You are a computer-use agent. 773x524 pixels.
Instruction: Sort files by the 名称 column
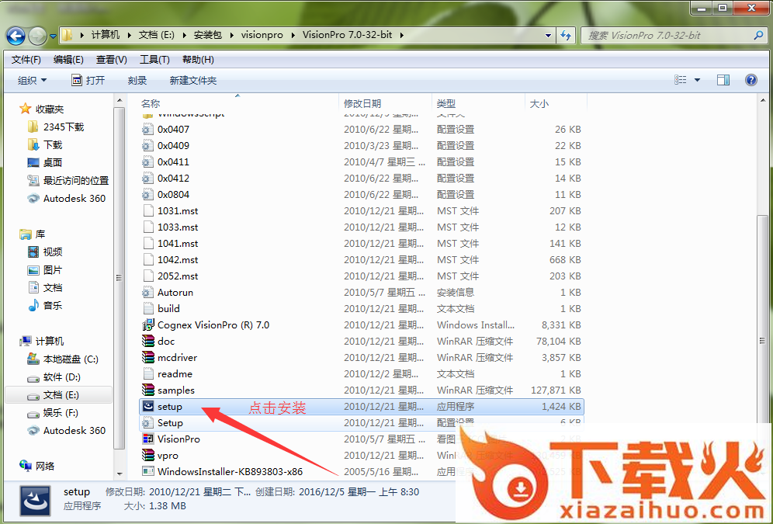237,103
